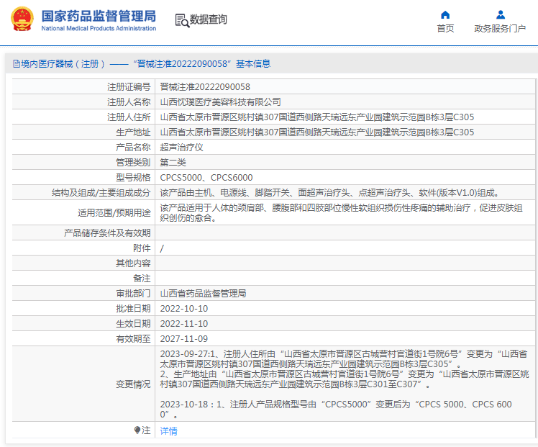Click the 政务服务门户 person icon
The width and height of the screenshot is (538, 447).
[x=500, y=14]
